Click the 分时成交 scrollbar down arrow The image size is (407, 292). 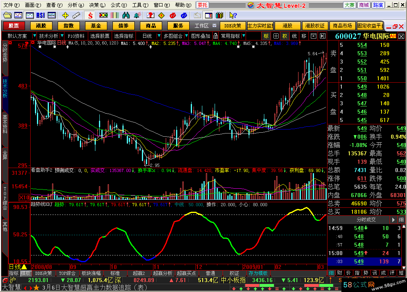404,268
